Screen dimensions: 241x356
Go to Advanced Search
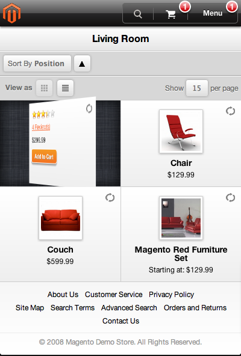click(129, 308)
